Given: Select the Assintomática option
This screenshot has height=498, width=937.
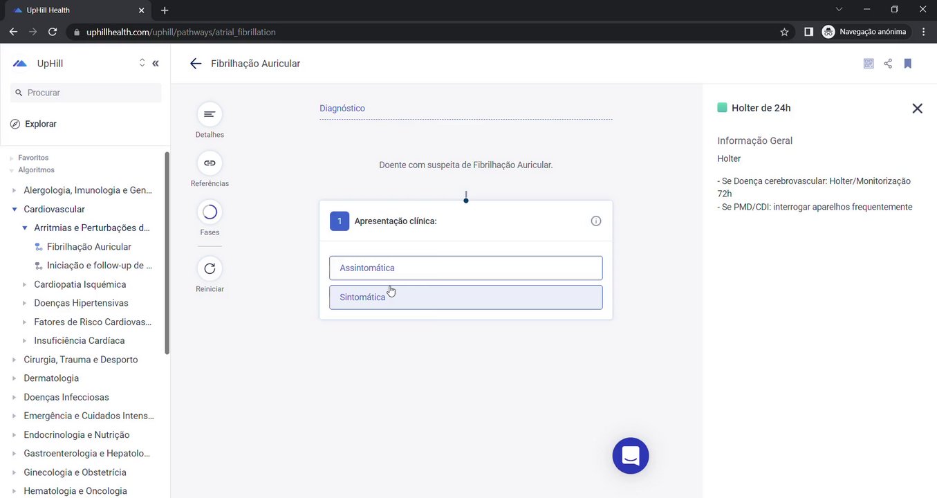Looking at the screenshot, I should [465, 268].
